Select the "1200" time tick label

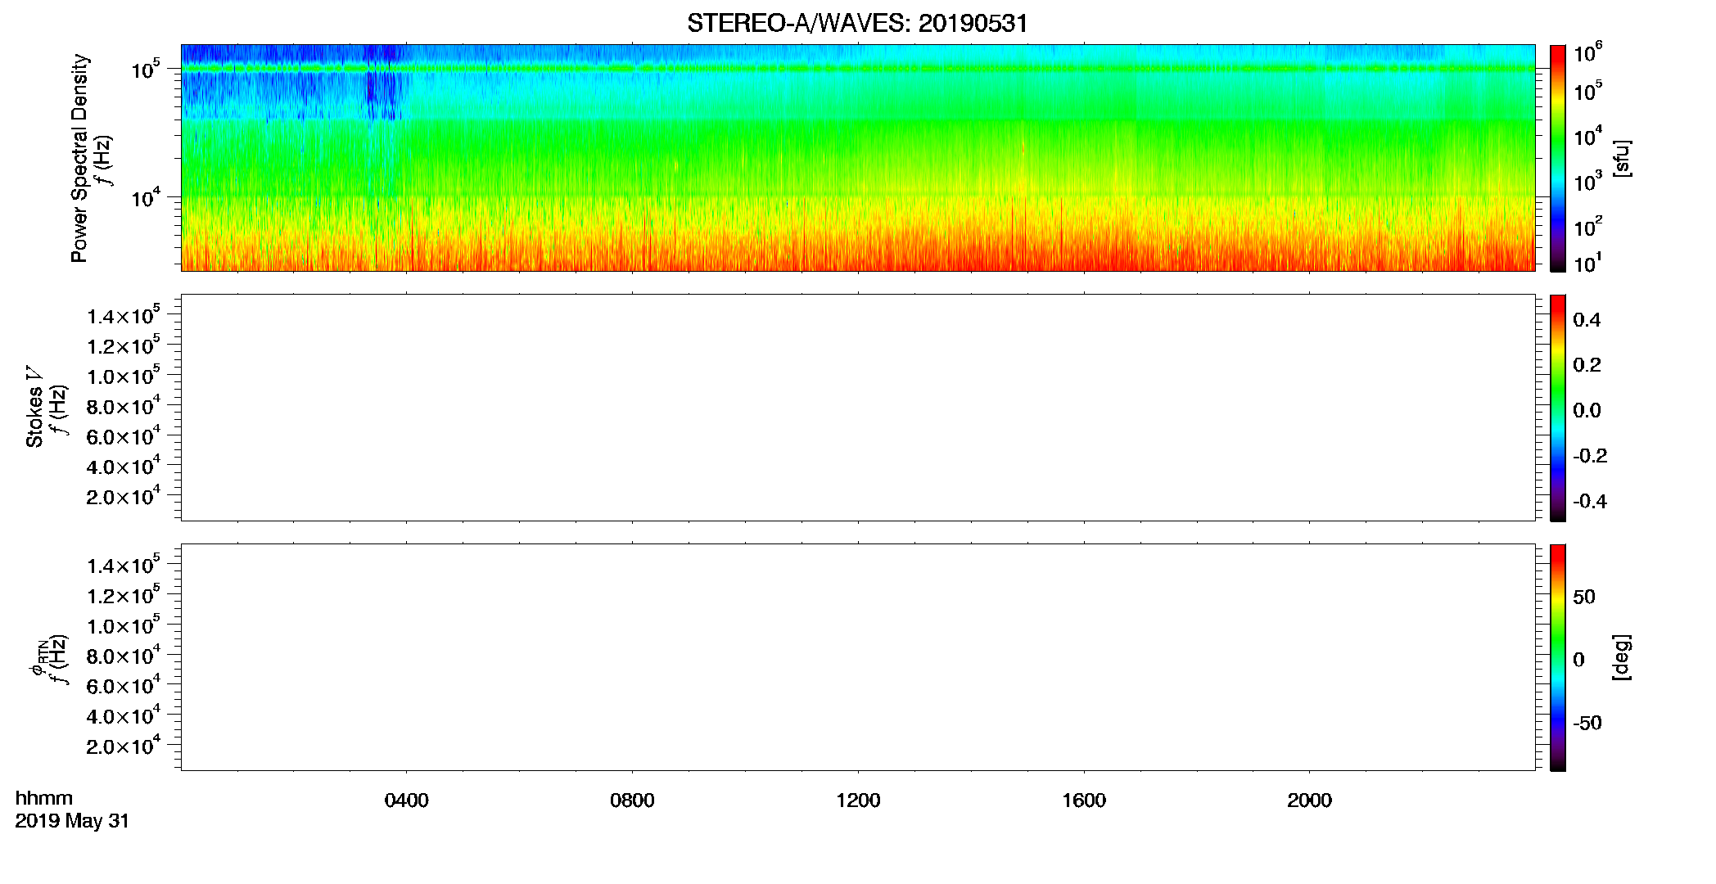click(x=858, y=801)
